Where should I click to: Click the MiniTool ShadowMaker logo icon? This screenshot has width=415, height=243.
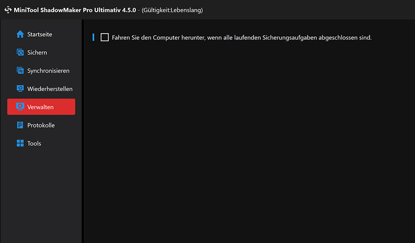pos(8,10)
